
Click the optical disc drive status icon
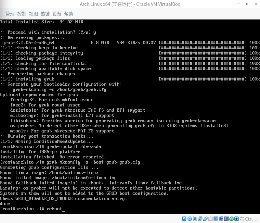189,219
